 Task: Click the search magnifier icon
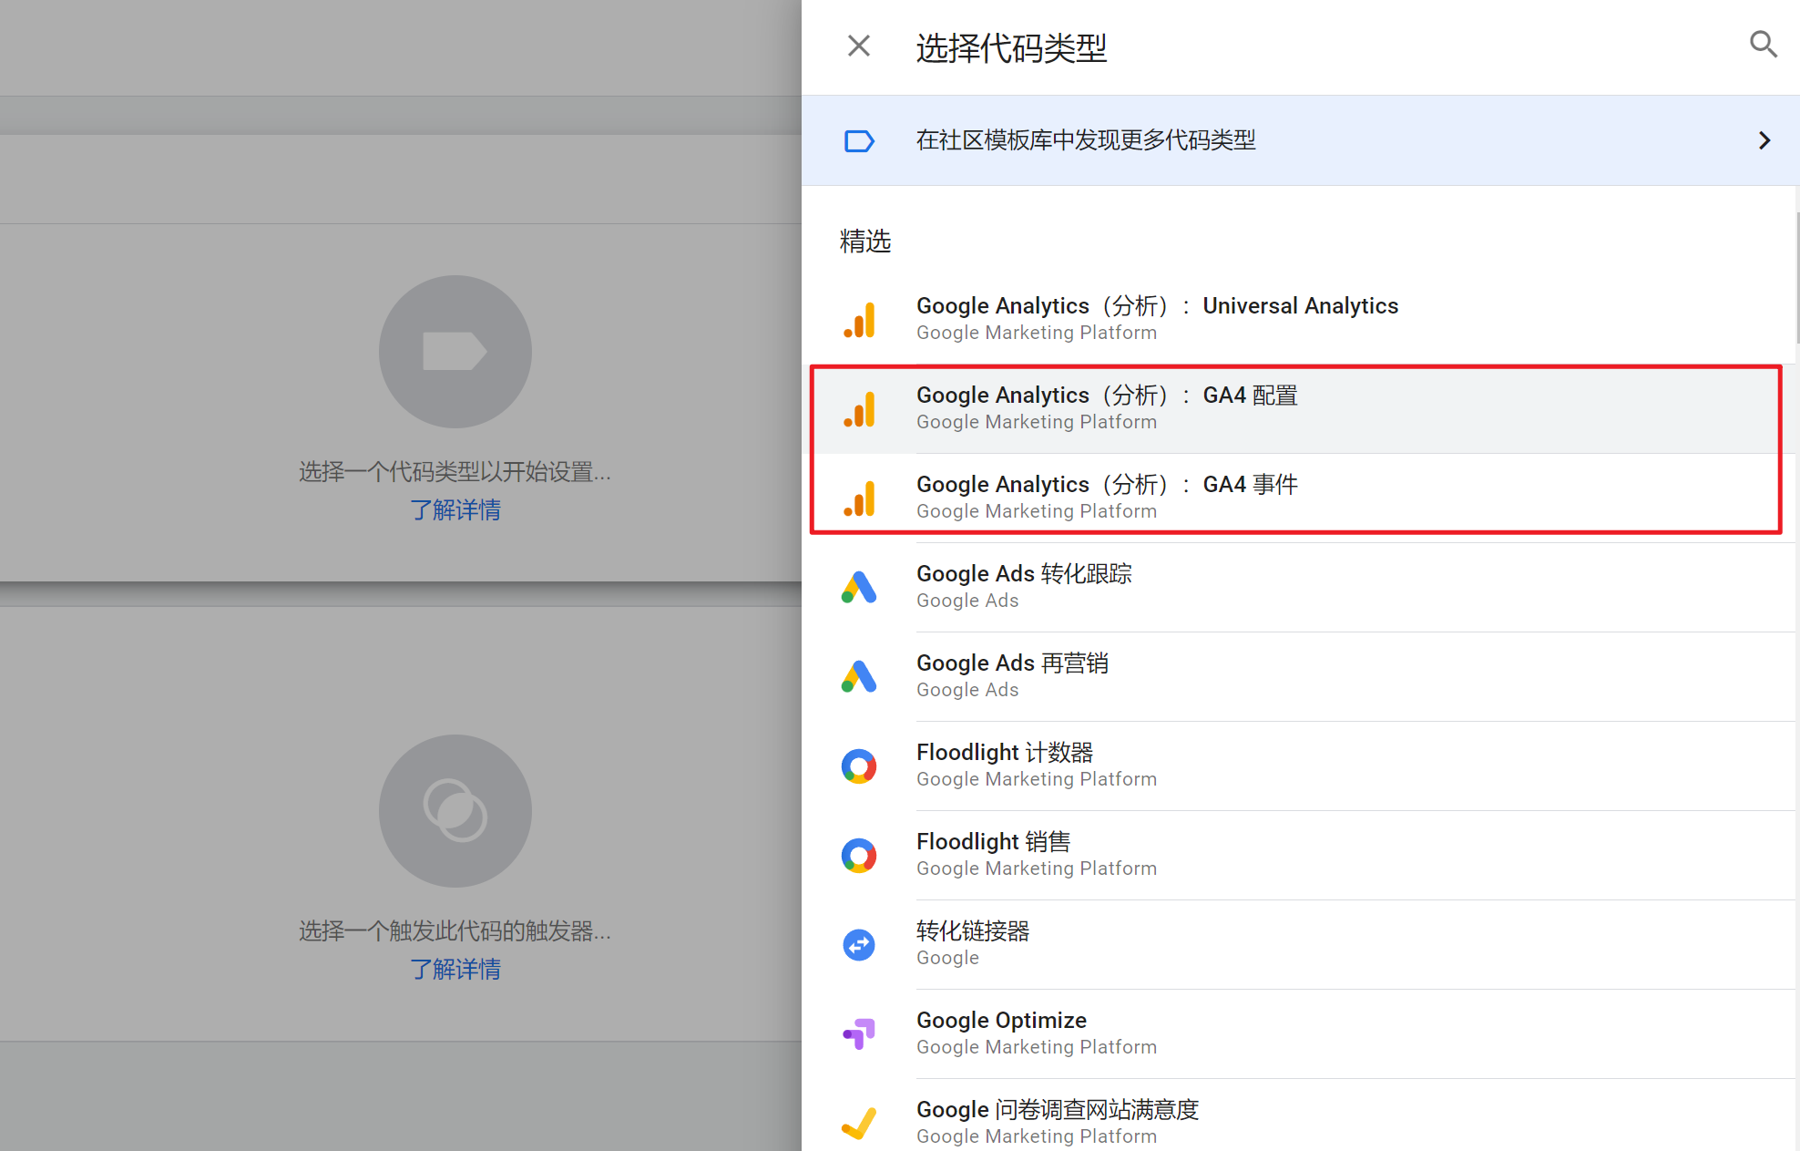pyautogui.click(x=1763, y=45)
